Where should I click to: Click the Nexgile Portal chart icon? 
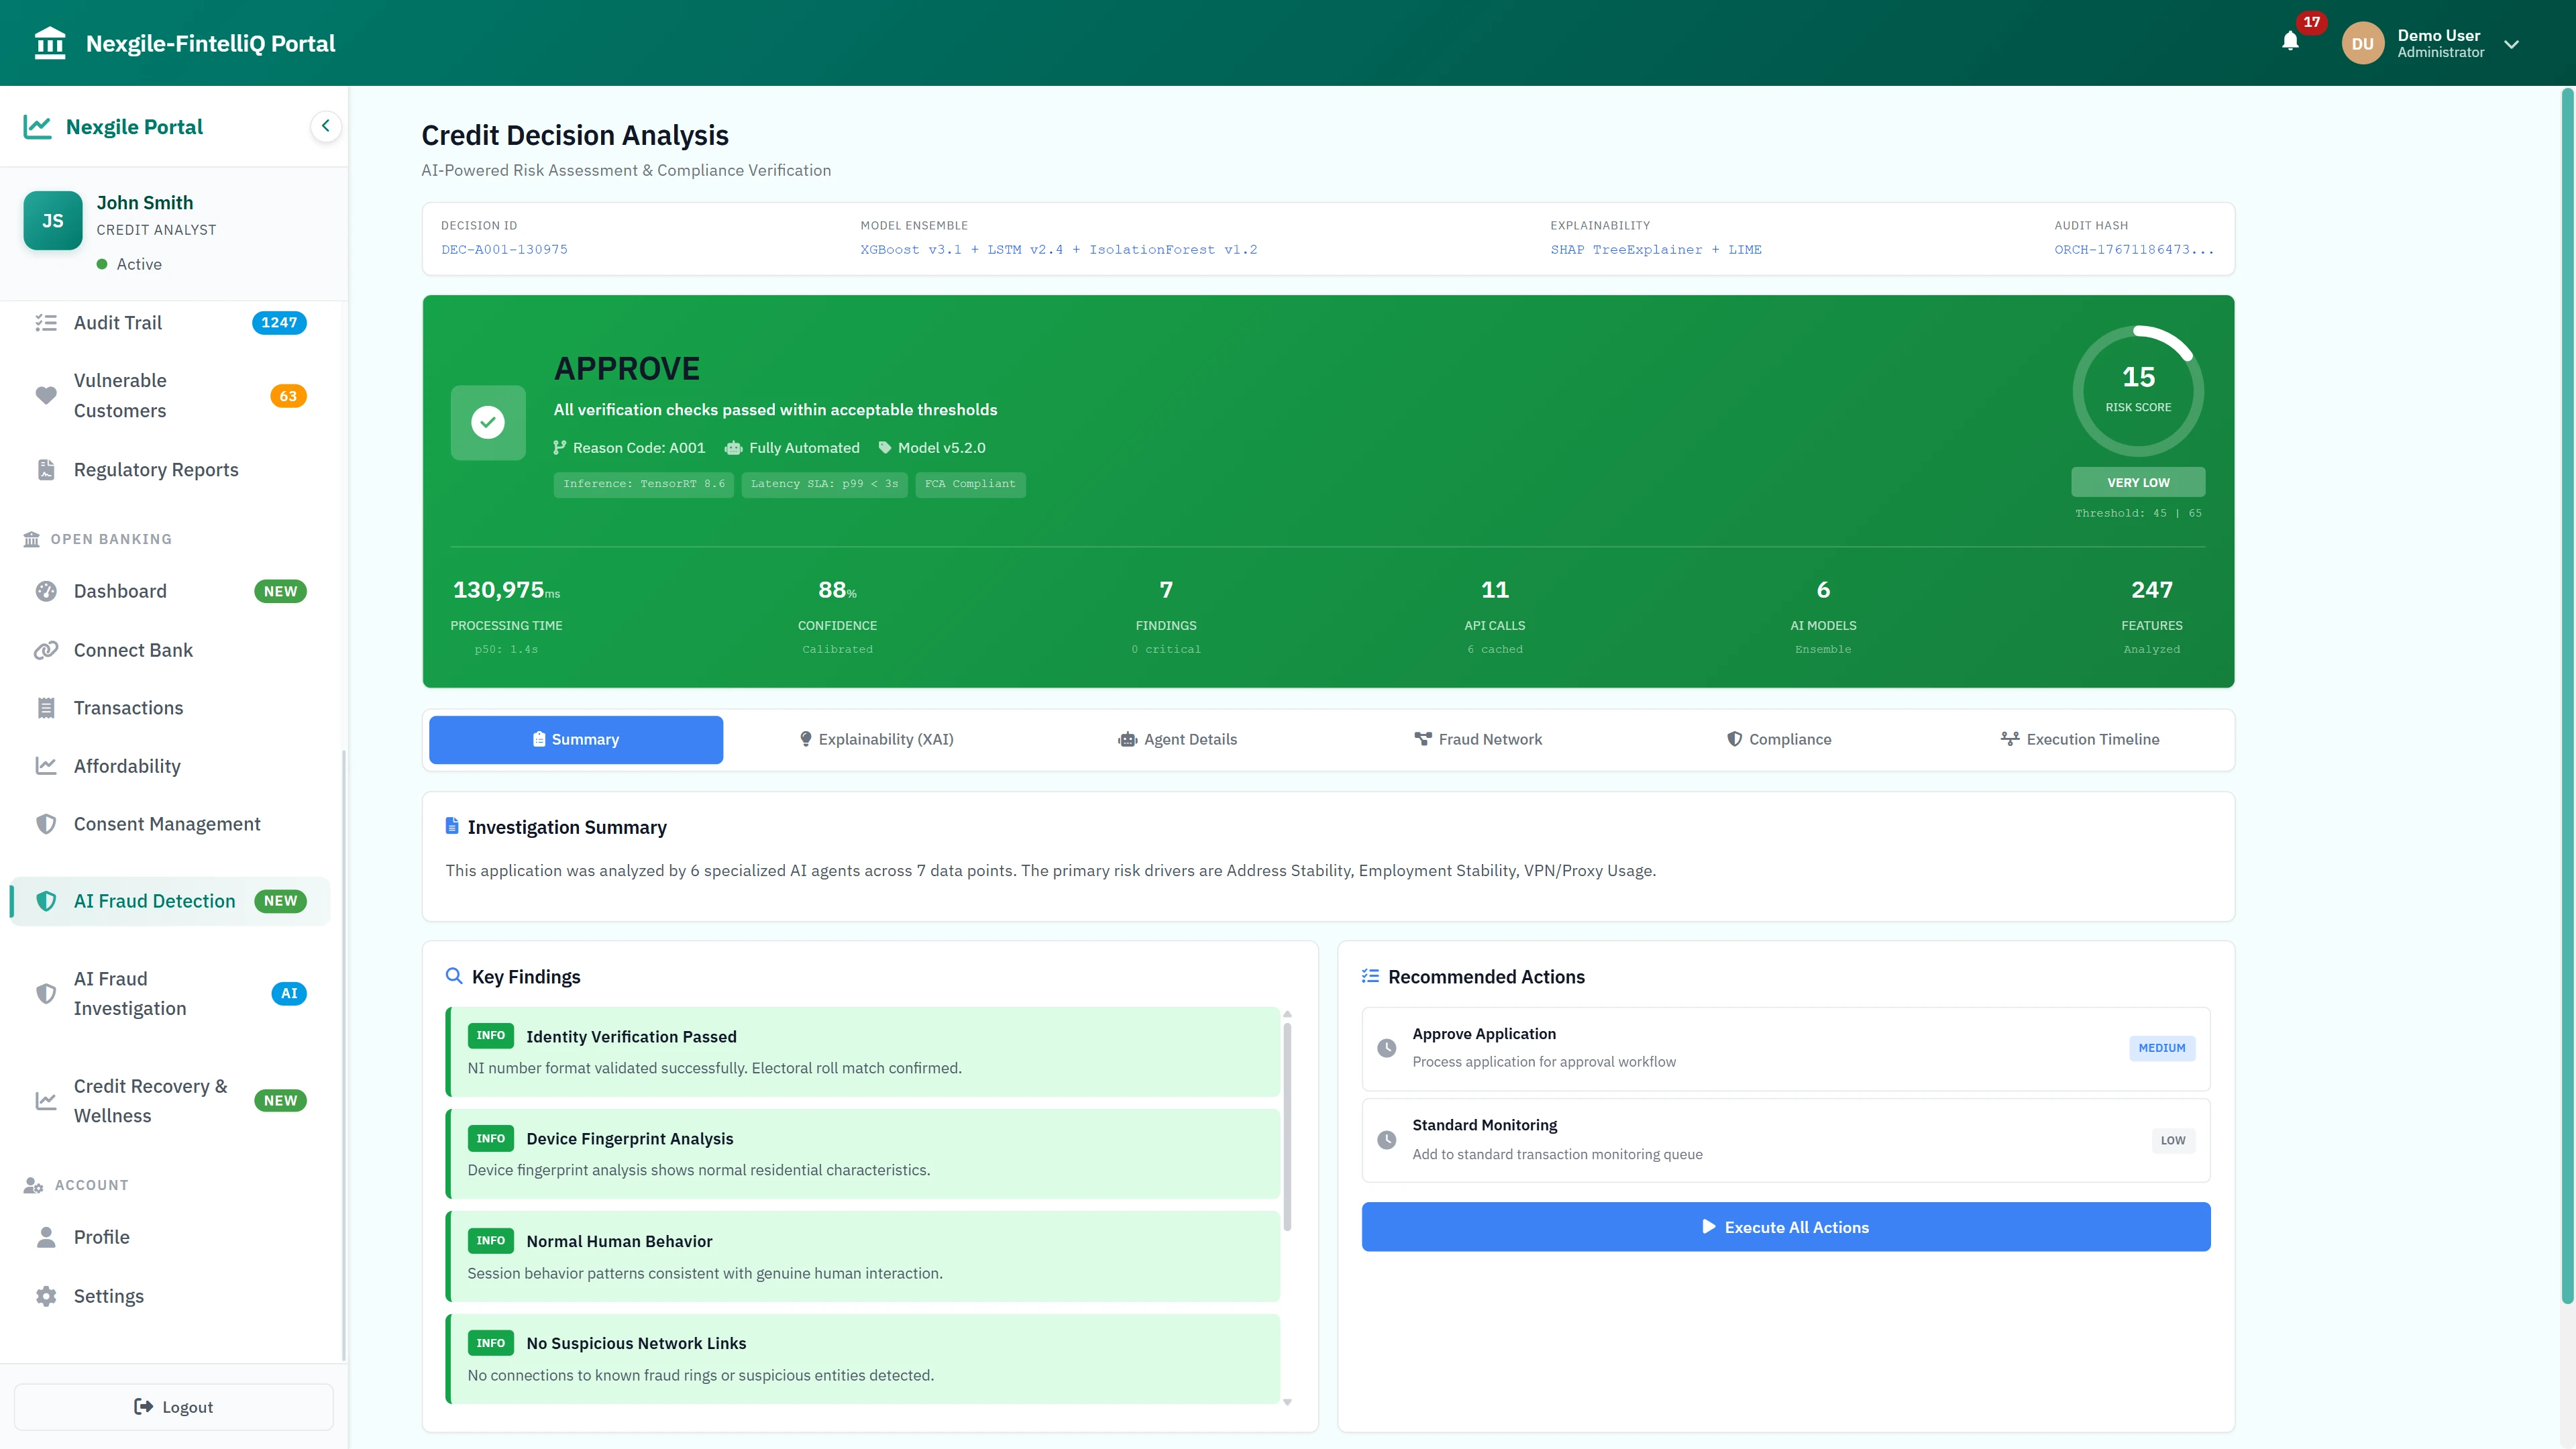coord(37,126)
